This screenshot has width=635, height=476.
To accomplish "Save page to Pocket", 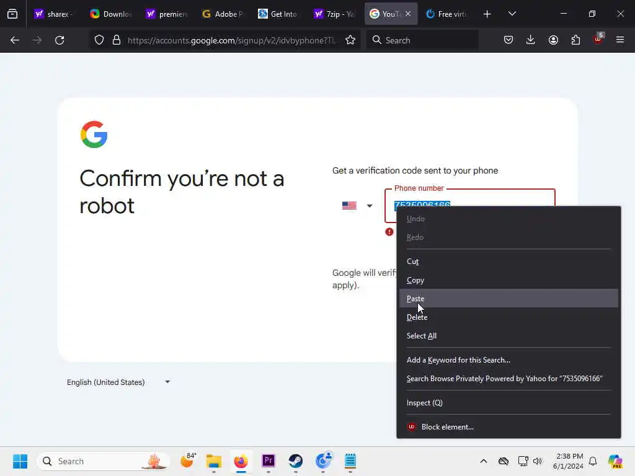I will click(x=508, y=40).
